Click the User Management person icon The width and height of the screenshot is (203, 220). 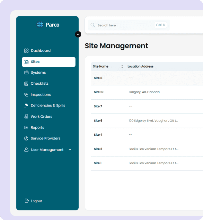point(26,149)
